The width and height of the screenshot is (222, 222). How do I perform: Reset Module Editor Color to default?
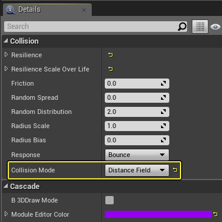[215, 214]
